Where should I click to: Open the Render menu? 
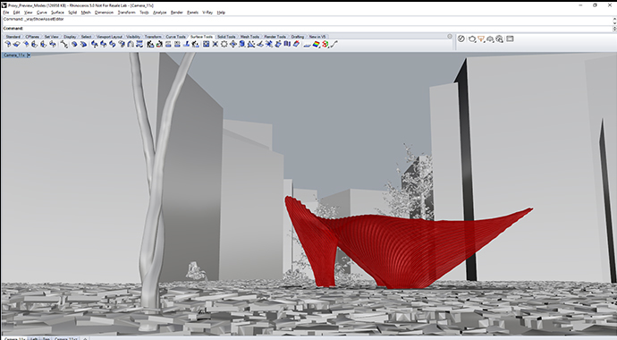tap(177, 13)
